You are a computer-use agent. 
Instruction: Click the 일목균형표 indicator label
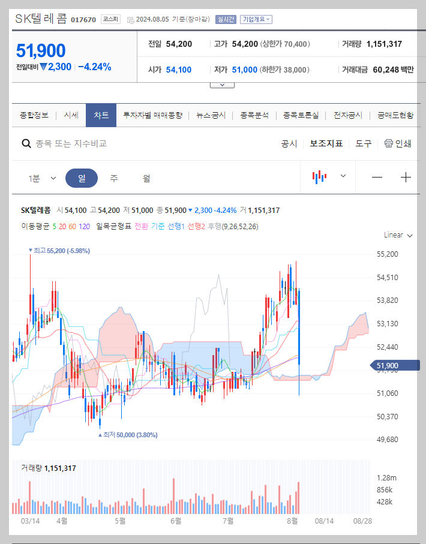113,226
